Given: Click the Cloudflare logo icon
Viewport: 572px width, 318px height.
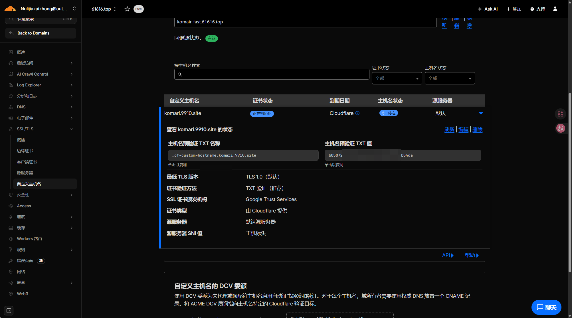Looking at the screenshot, I should tap(10, 9).
